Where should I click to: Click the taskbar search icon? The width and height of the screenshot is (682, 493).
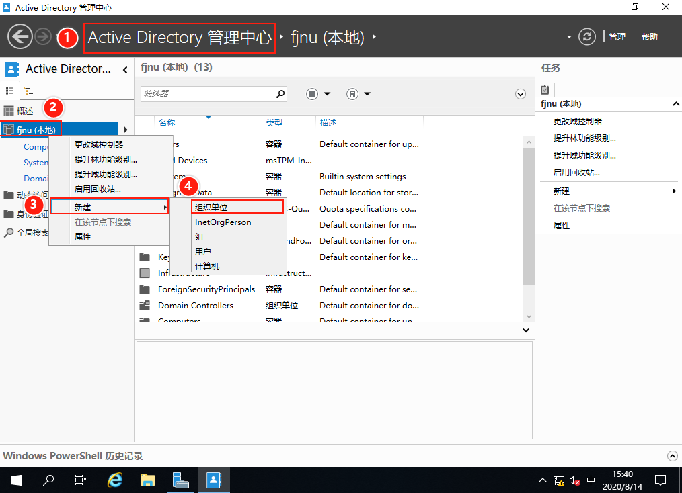(48, 480)
